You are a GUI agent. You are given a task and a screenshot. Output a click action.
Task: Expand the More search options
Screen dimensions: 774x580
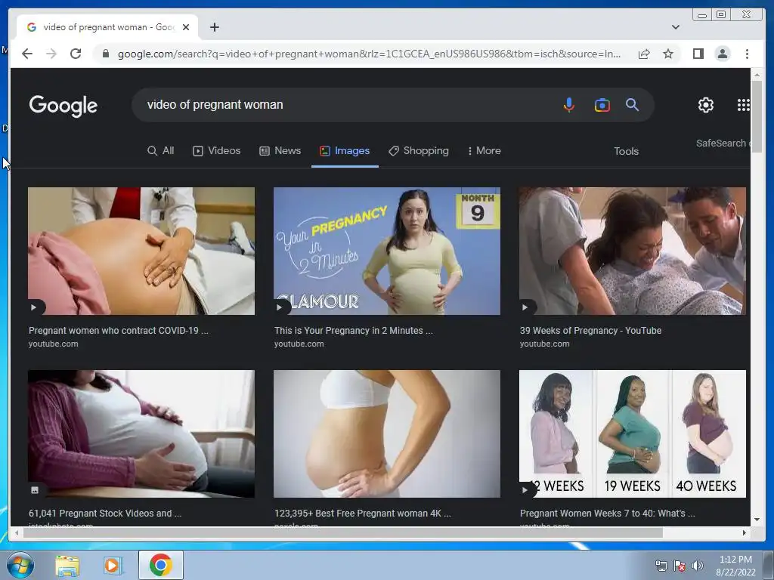(485, 150)
